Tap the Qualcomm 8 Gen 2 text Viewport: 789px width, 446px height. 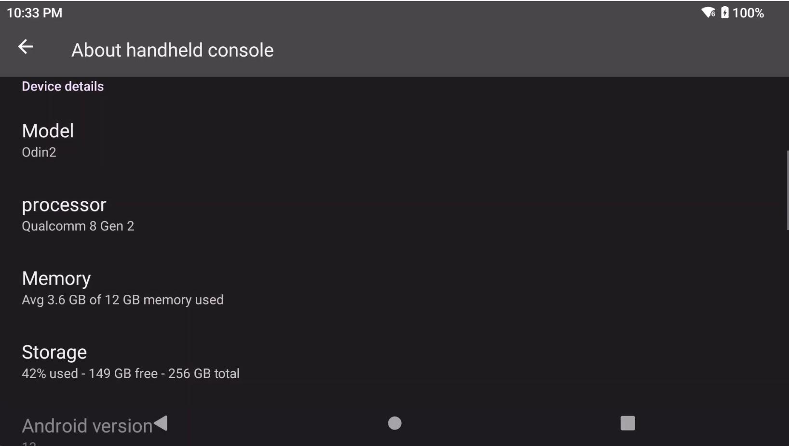(78, 226)
